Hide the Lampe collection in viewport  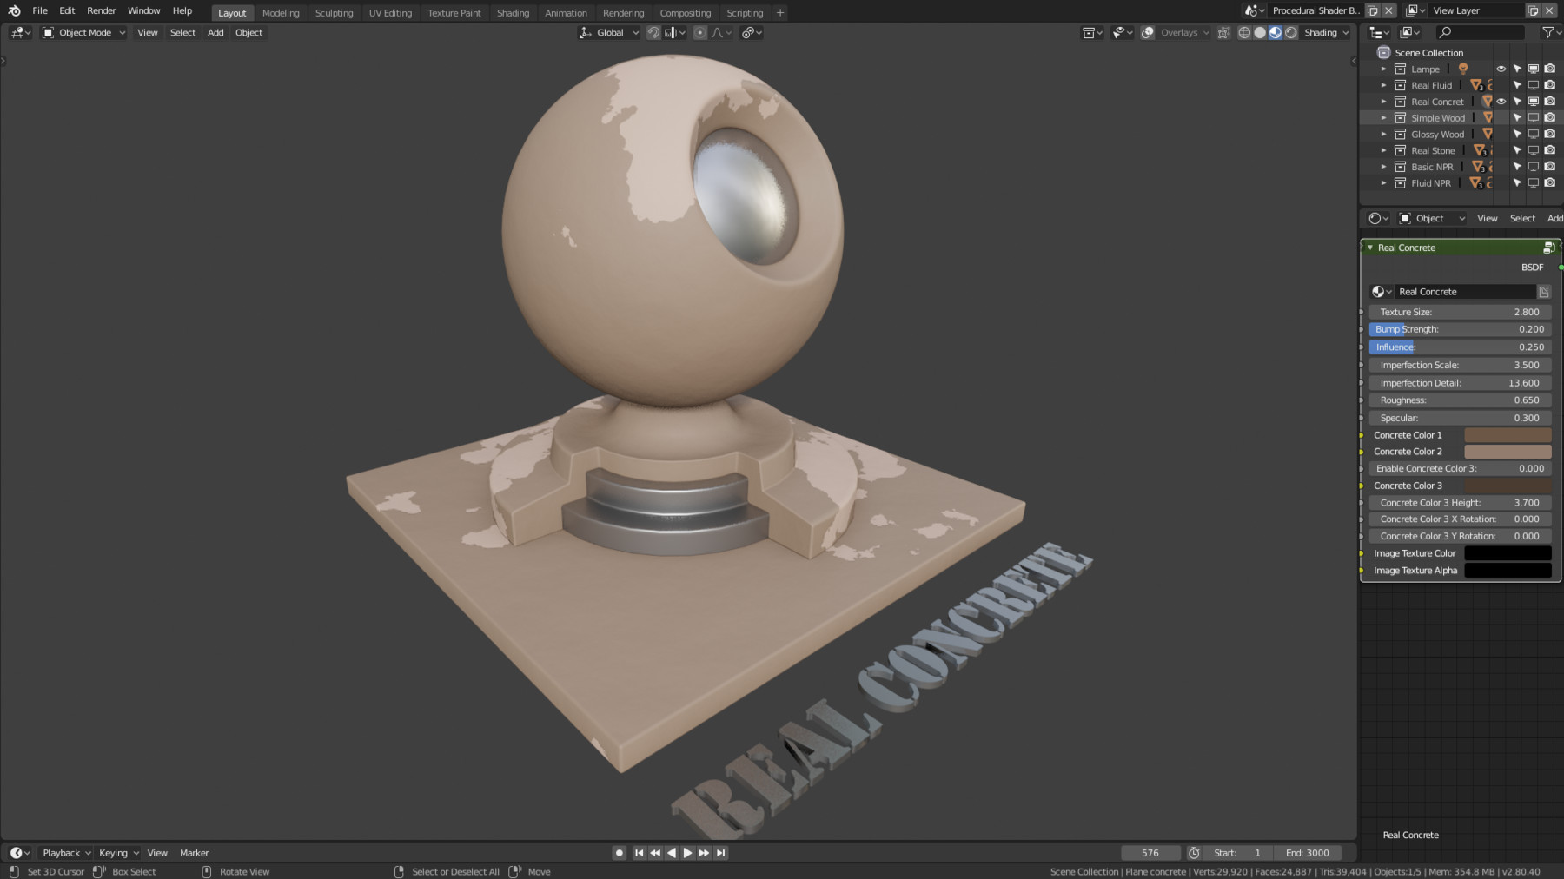click(x=1501, y=69)
